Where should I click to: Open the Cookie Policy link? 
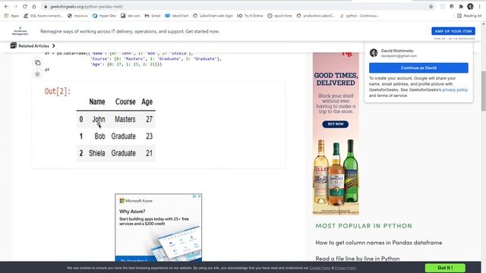click(x=320, y=268)
